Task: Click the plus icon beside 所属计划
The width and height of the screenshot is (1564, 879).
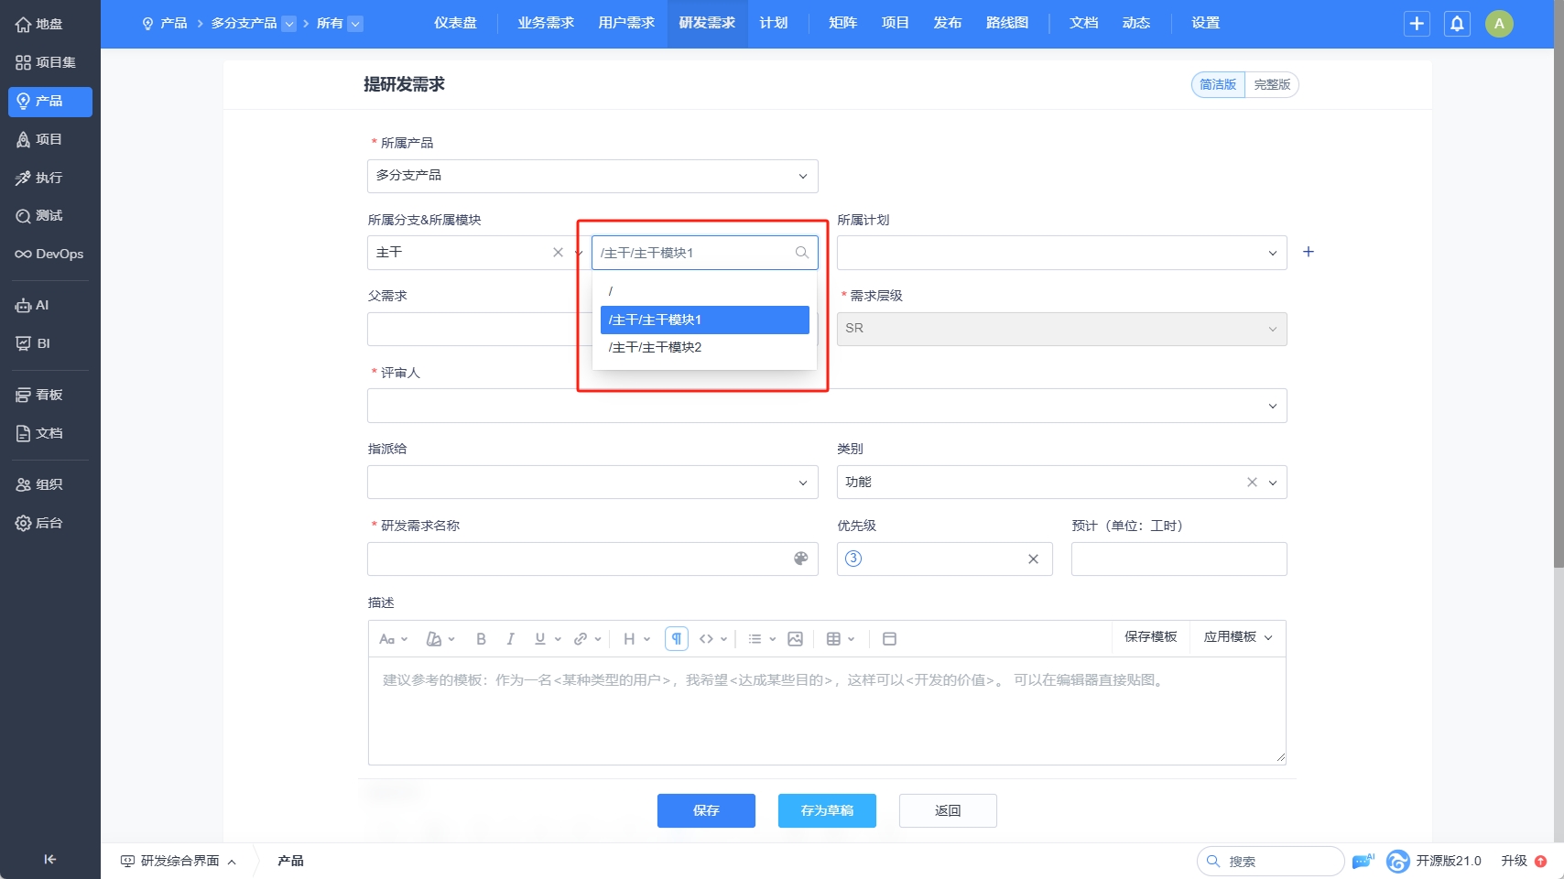Action: 1309,252
